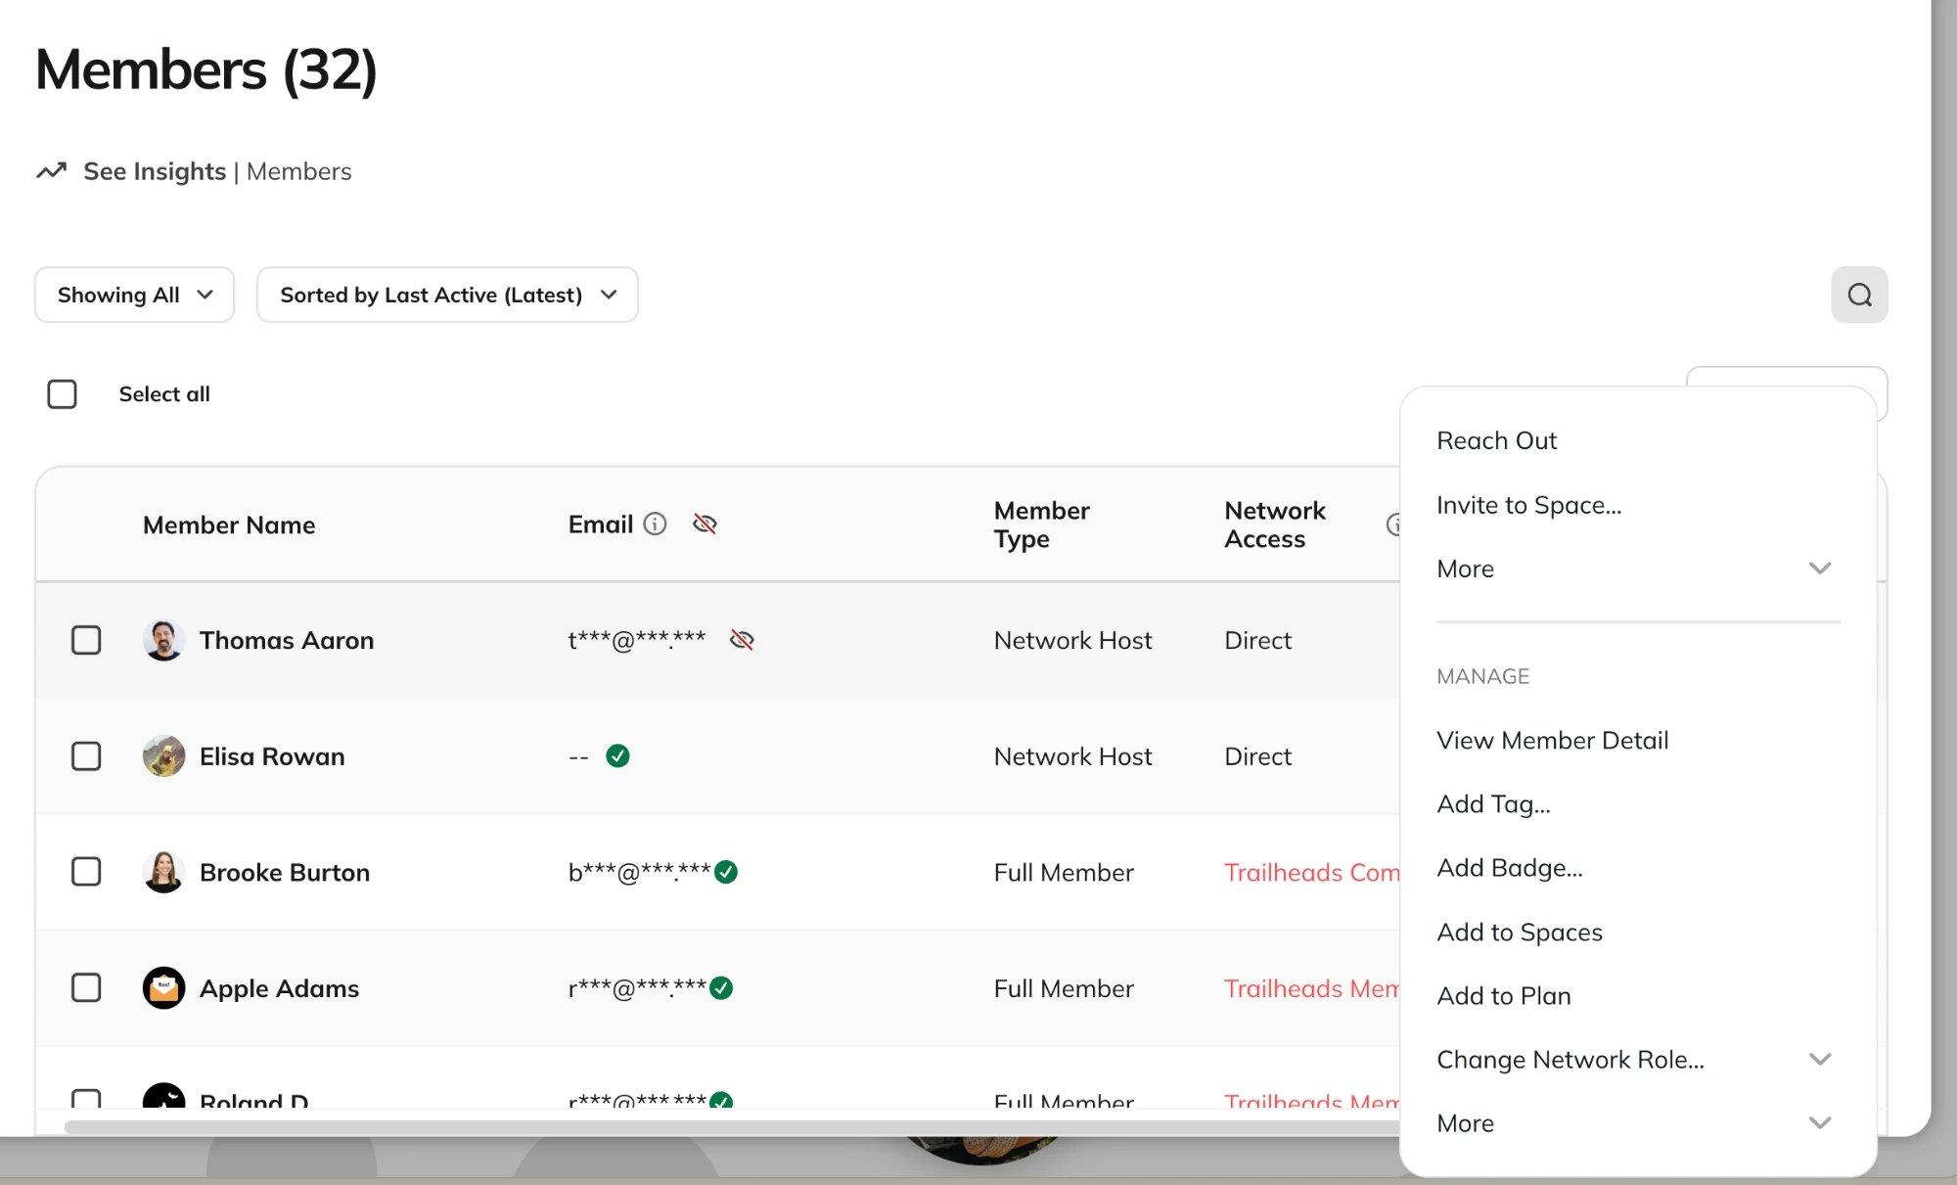1957x1185 pixels.
Task: Open View Member Detail
Action: point(1553,741)
